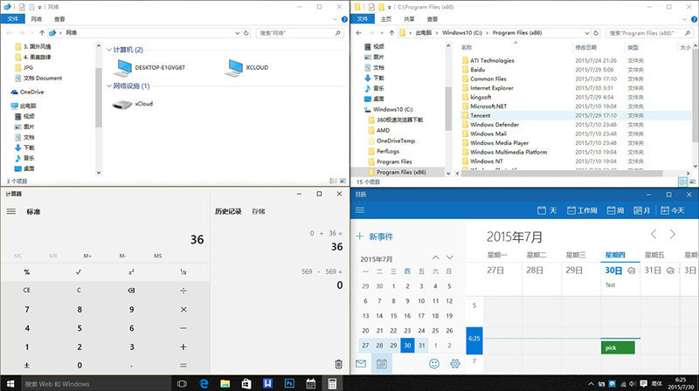Switch calendar to 工作周 view
The height and width of the screenshot is (391, 699).
point(581,210)
